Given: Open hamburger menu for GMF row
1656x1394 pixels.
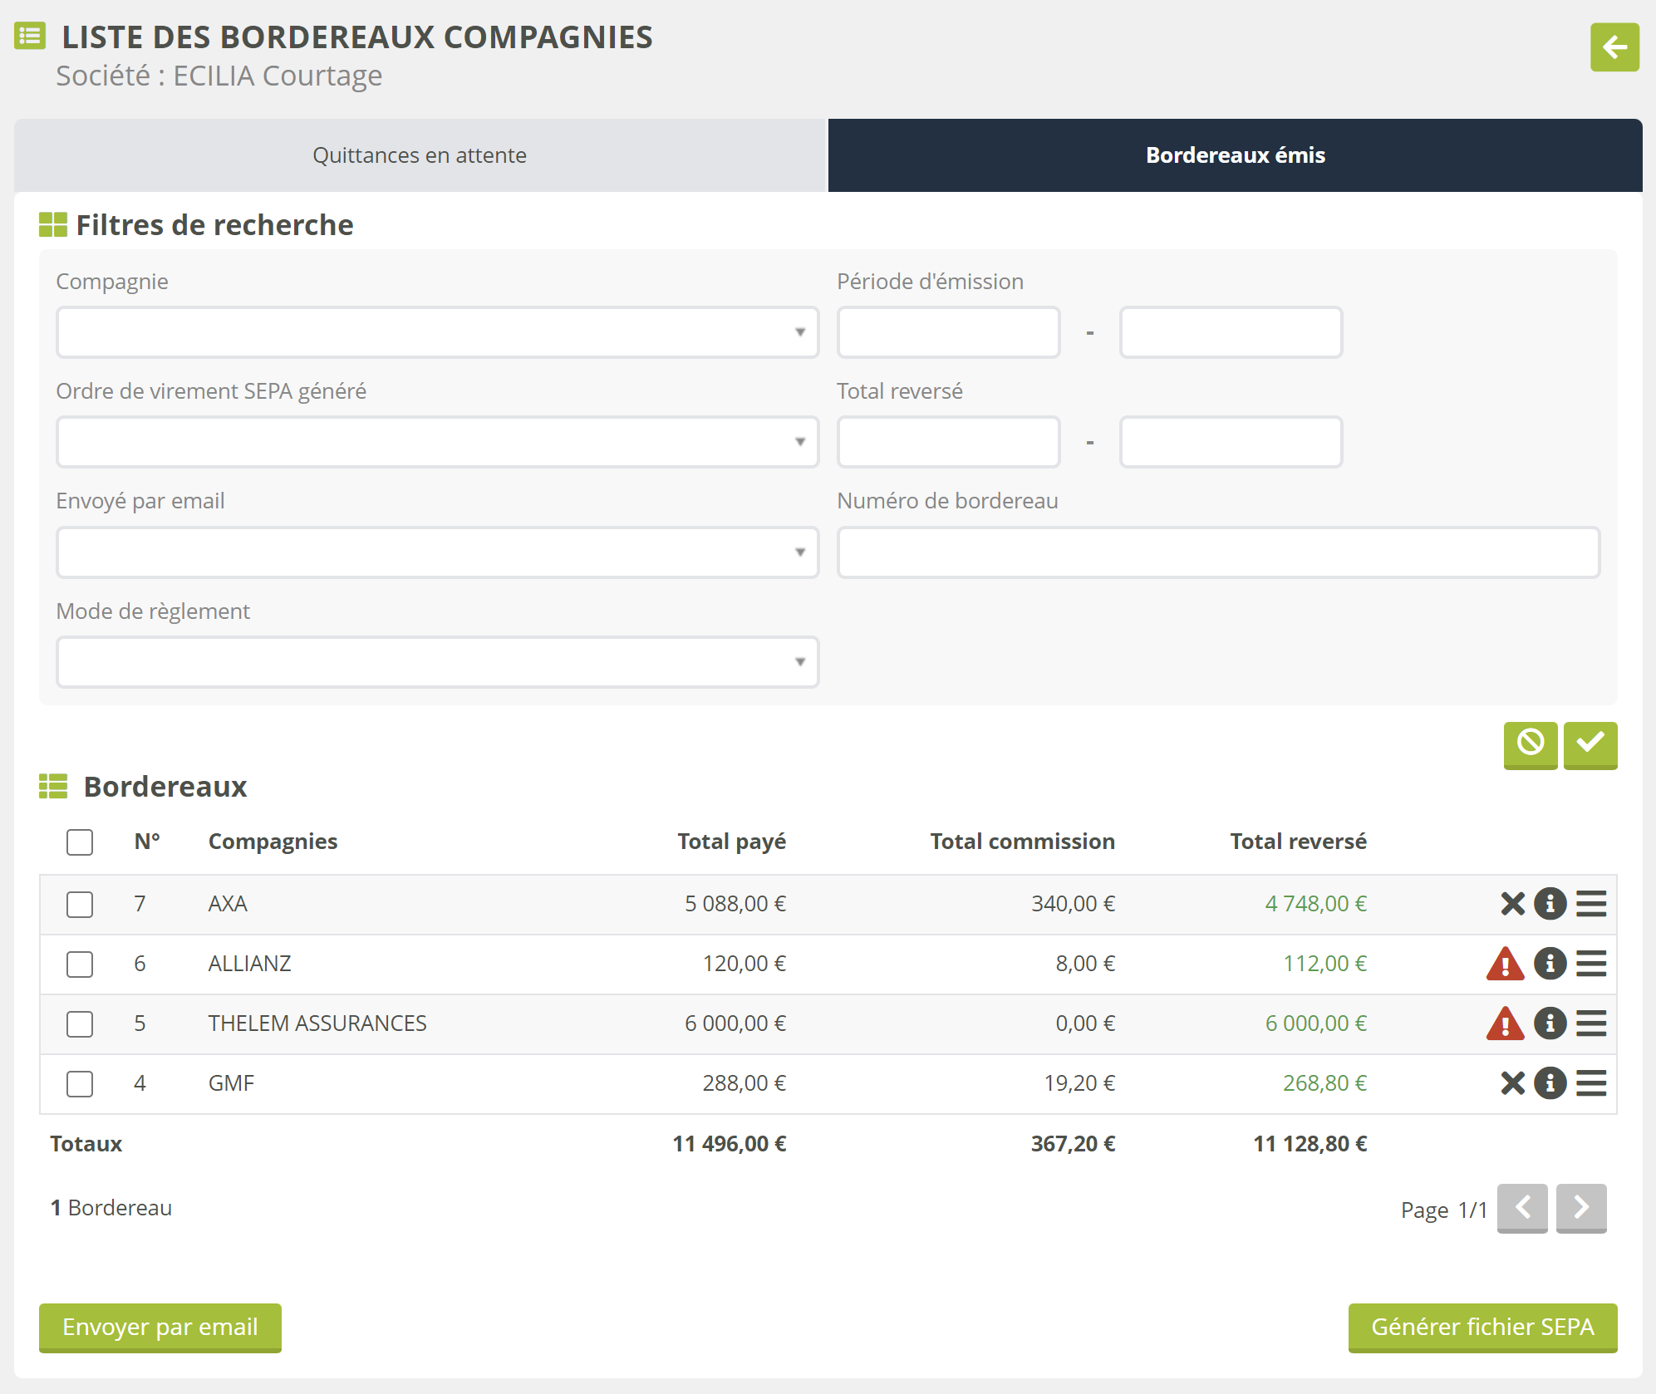Looking at the screenshot, I should (1590, 1083).
